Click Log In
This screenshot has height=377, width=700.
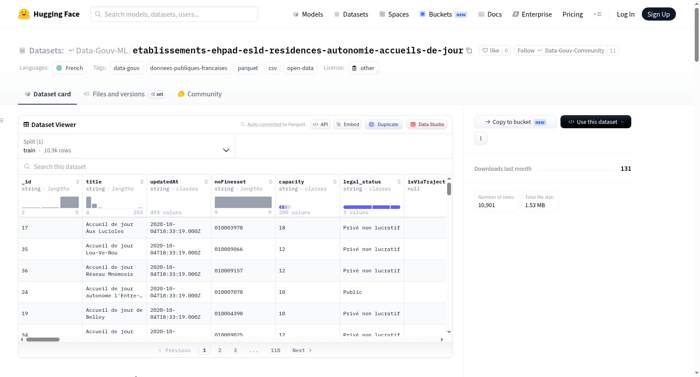pyautogui.click(x=626, y=14)
